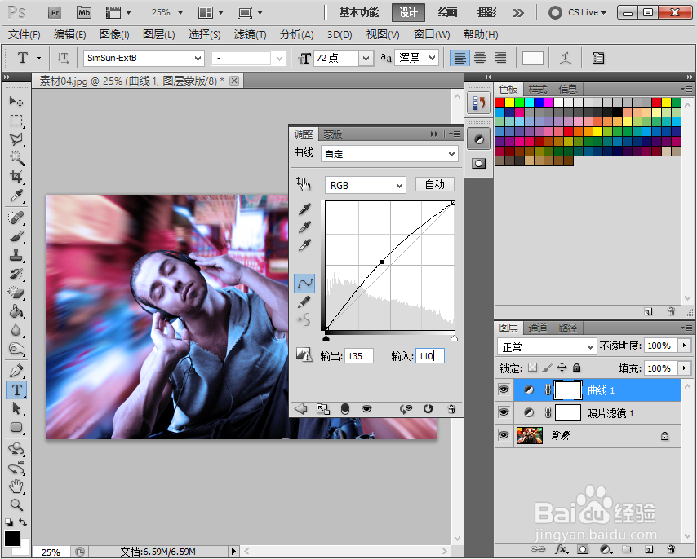Select the Pen tool
Viewport: 697px width, 559px height.
pyautogui.click(x=16, y=371)
